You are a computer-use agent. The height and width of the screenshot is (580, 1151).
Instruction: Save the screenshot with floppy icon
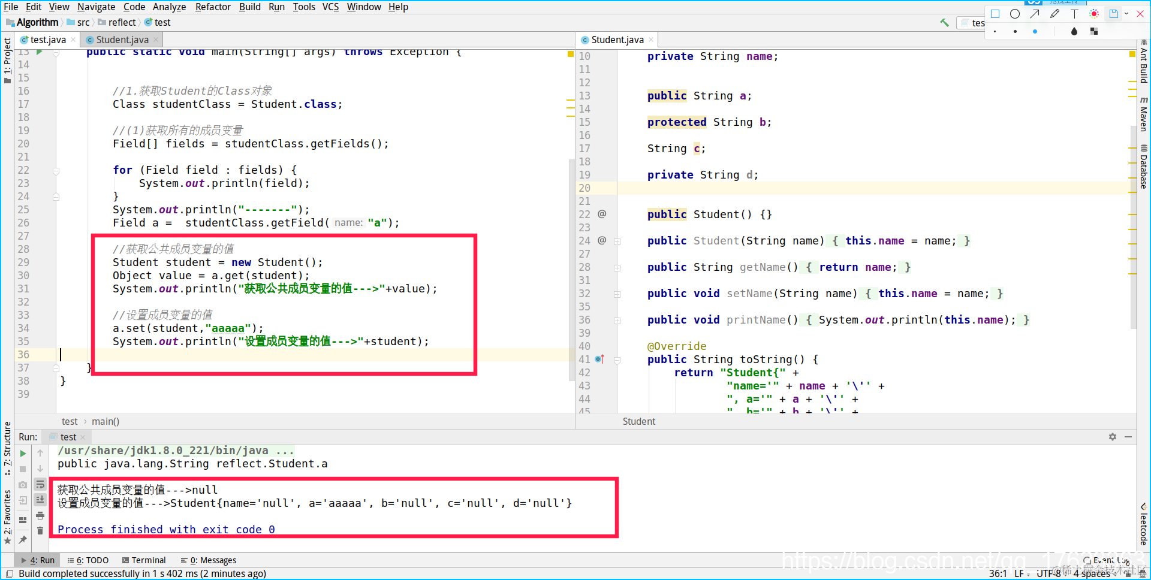tap(1113, 14)
